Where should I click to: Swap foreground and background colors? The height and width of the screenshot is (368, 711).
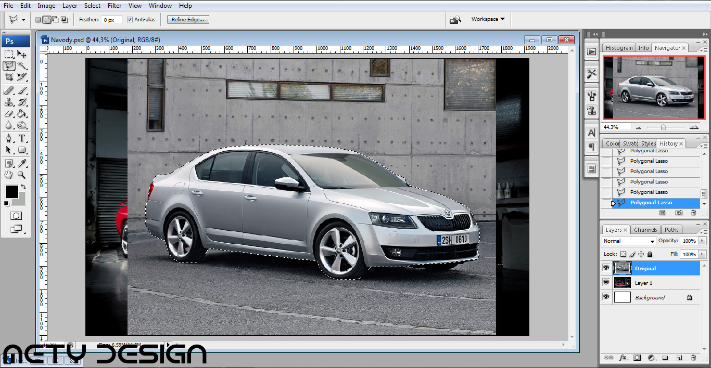(x=23, y=187)
